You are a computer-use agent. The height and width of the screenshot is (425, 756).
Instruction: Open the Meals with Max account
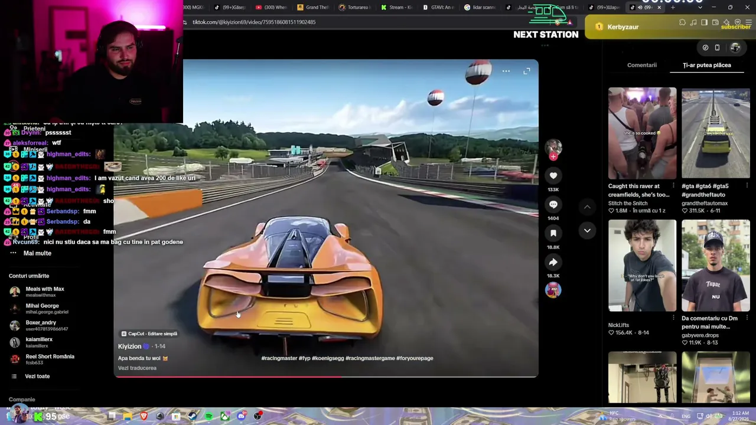click(45, 291)
